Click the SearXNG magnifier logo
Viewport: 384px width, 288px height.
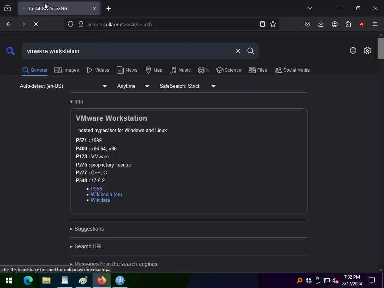coord(10,51)
